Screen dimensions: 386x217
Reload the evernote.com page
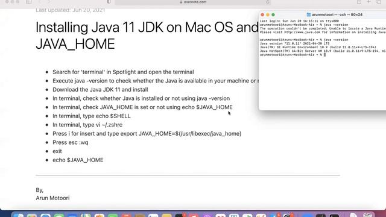(268, 2)
